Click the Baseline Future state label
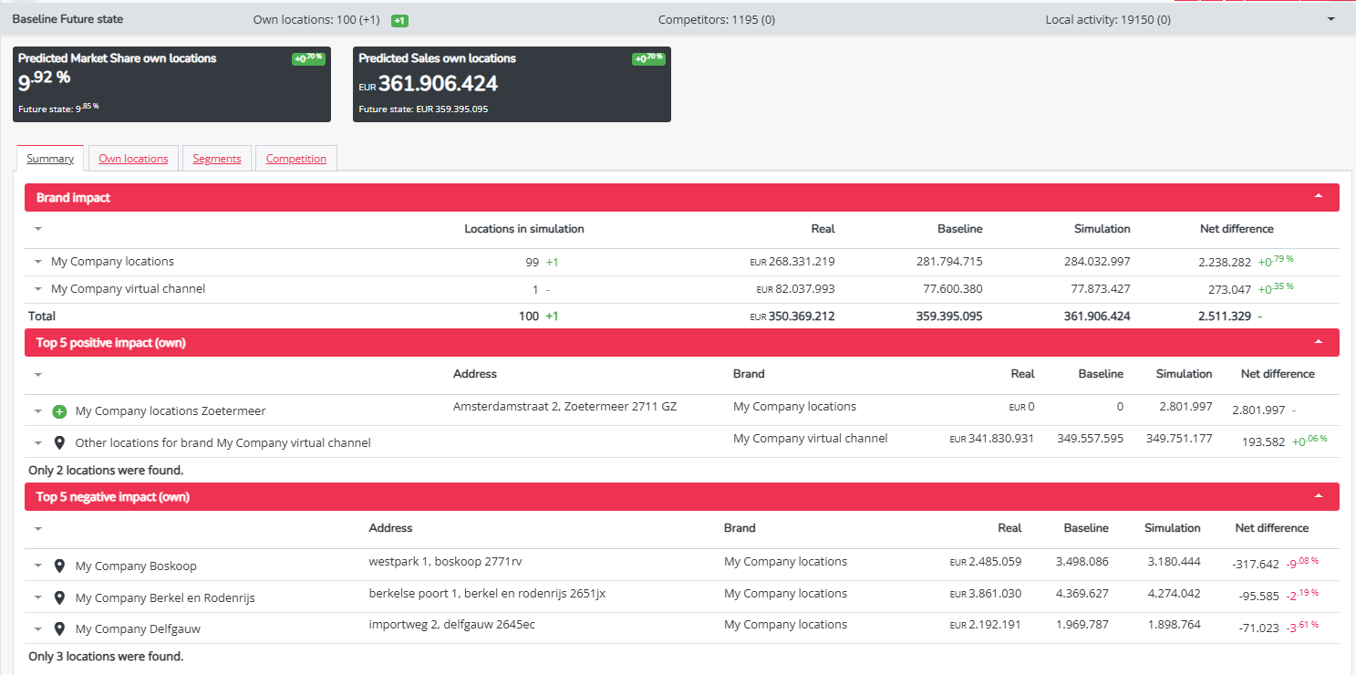Screen dimensions: 1356x675 [67, 19]
